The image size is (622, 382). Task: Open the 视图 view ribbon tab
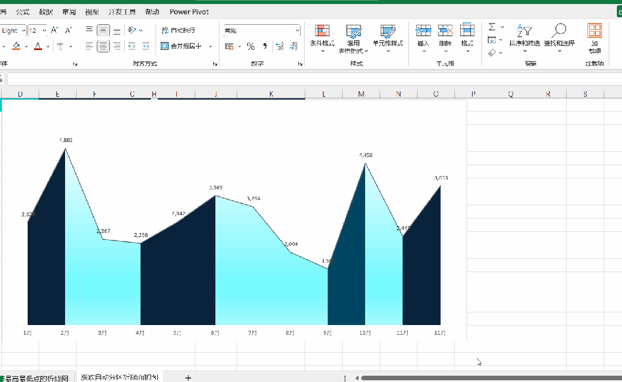[x=92, y=12]
